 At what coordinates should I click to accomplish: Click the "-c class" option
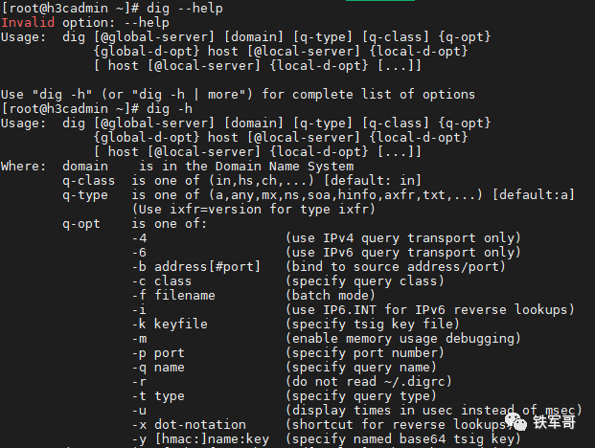[162, 281]
